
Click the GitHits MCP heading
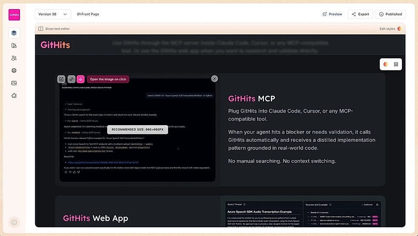pyautogui.click(x=252, y=99)
